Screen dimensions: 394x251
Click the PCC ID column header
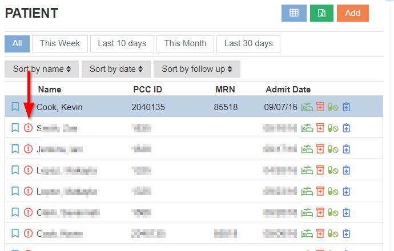(x=147, y=90)
